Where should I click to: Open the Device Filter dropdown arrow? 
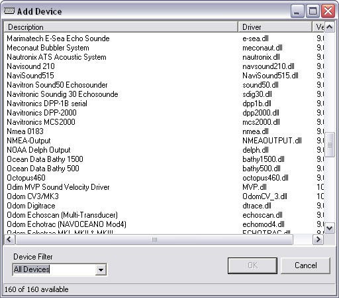[101, 269]
